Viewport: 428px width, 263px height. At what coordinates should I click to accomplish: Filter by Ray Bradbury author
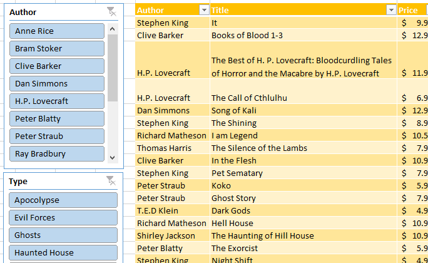click(57, 154)
